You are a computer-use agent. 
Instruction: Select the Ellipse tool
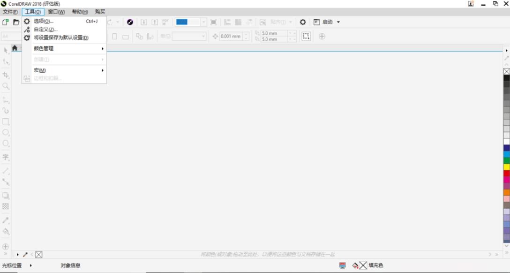(6, 132)
